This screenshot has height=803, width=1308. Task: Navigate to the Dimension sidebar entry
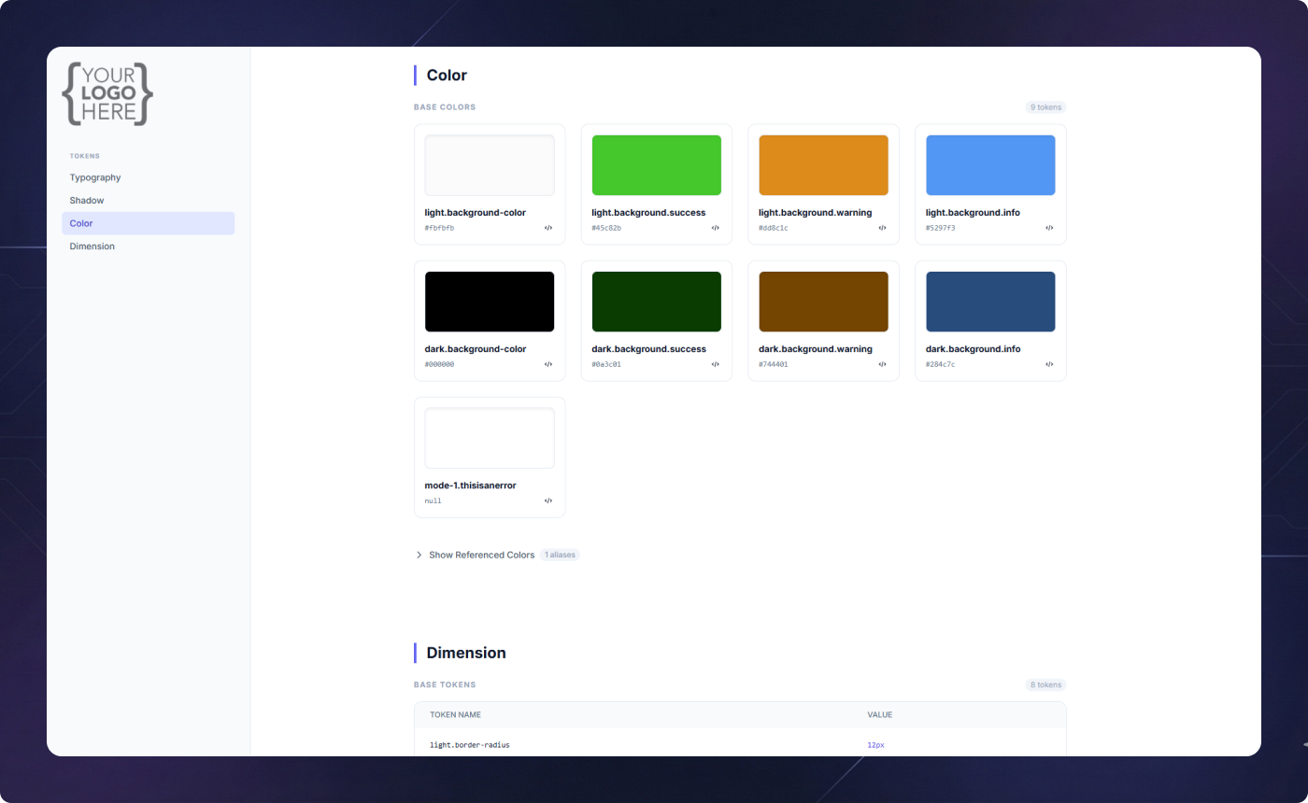[92, 246]
